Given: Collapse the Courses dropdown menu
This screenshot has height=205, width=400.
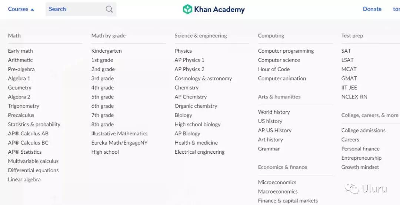Looking at the screenshot, I should [21, 9].
